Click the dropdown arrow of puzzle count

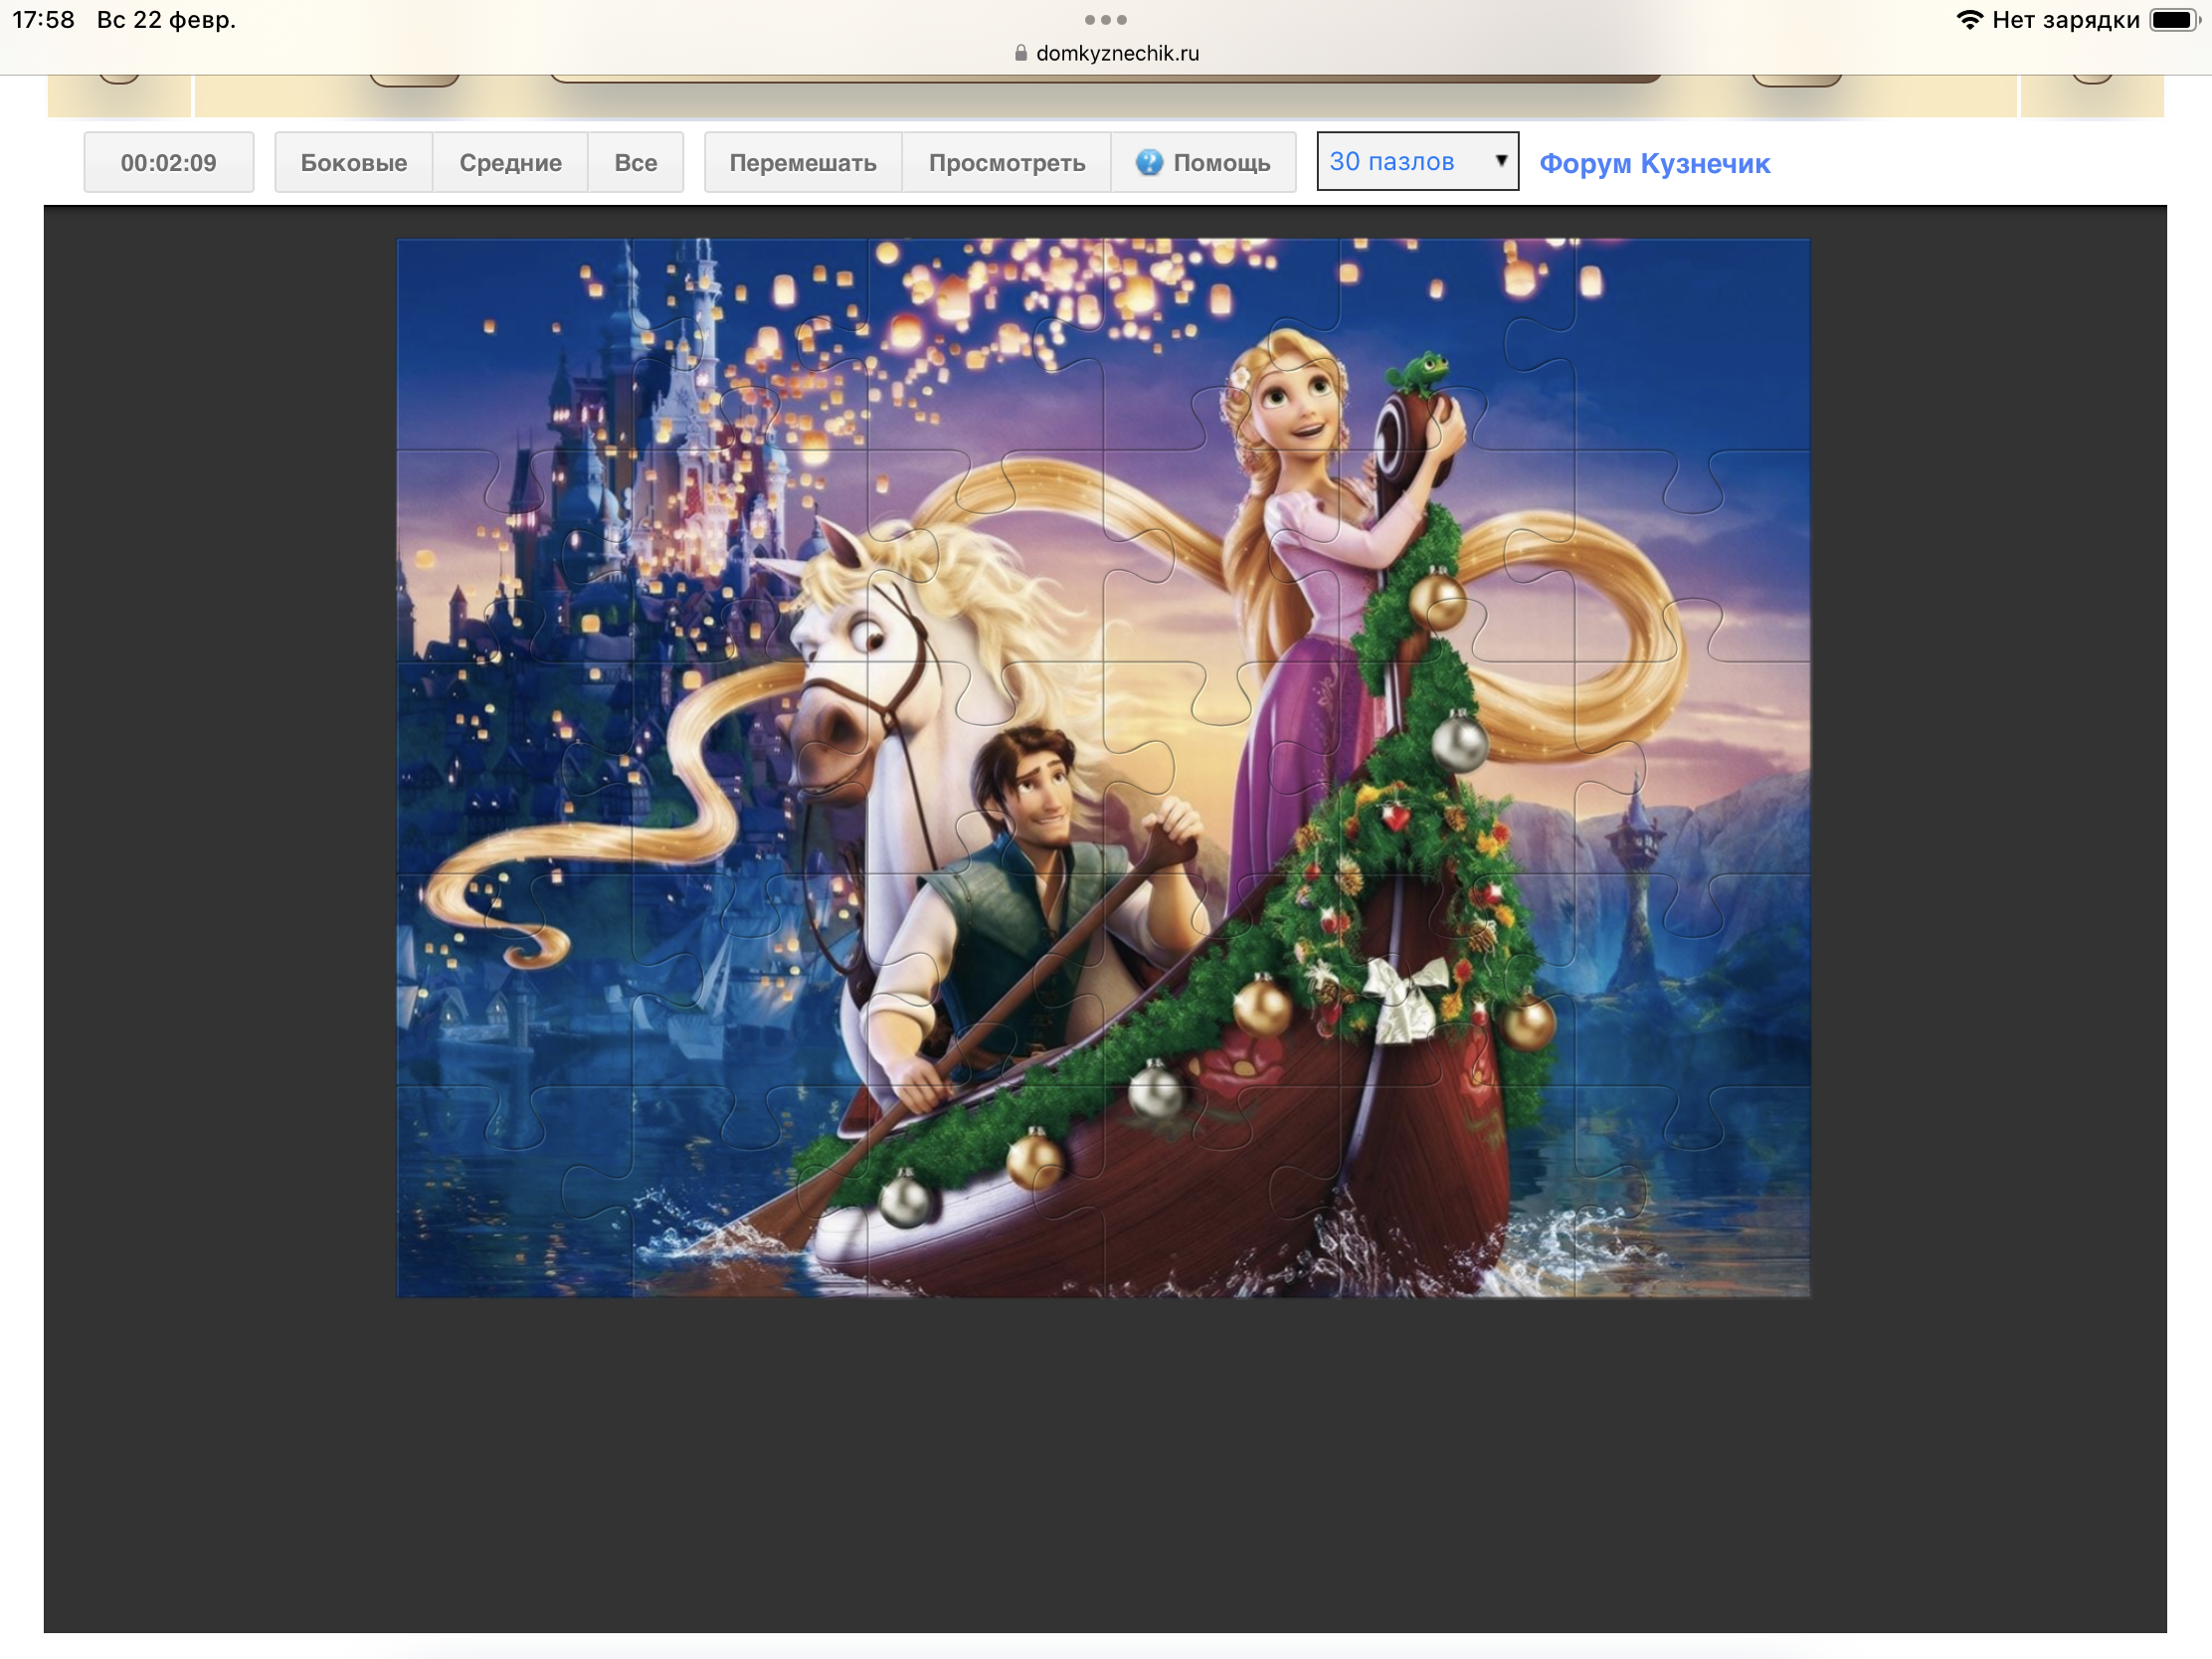pos(1500,161)
